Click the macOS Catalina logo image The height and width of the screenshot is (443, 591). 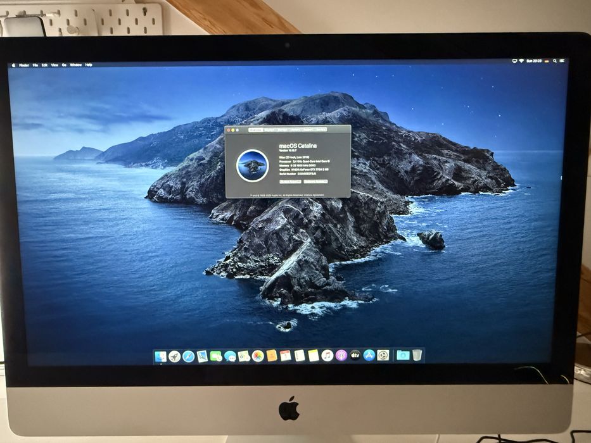pyautogui.click(x=253, y=166)
